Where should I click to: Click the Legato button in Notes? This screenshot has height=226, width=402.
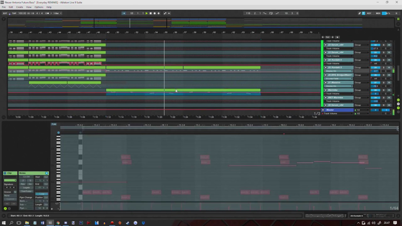(x=26, y=188)
